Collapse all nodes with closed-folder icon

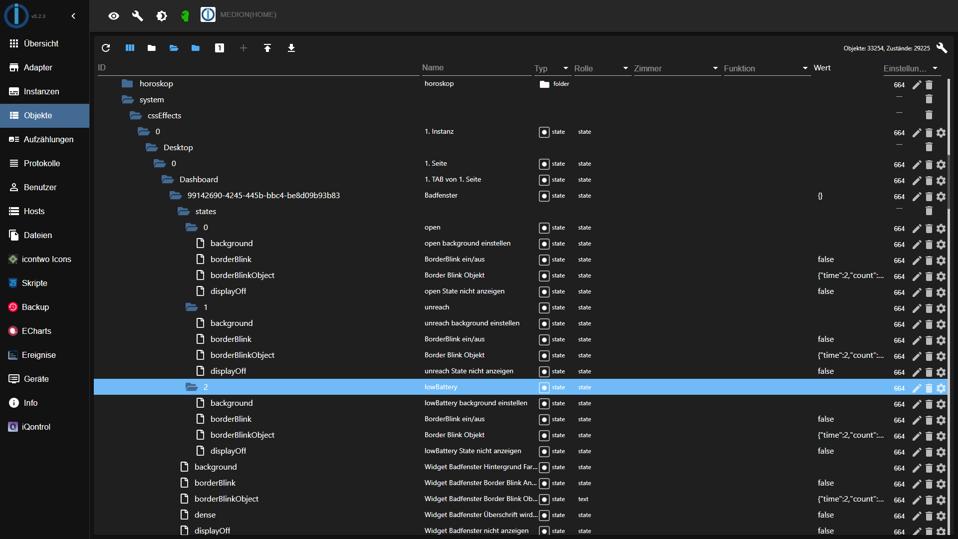pos(152,48)
